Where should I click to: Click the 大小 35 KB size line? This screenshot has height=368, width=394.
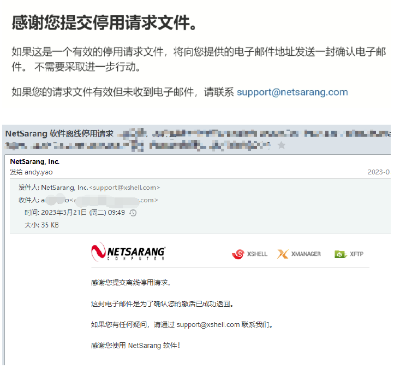pyautogui.click(x=41, y=225)
